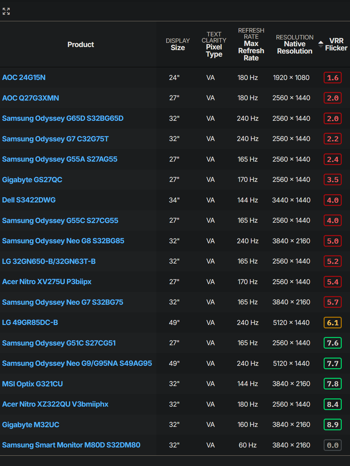
Task: Open Samsung Odyssey Neo G8 S32BG85 link
Action: coord(63,241)
